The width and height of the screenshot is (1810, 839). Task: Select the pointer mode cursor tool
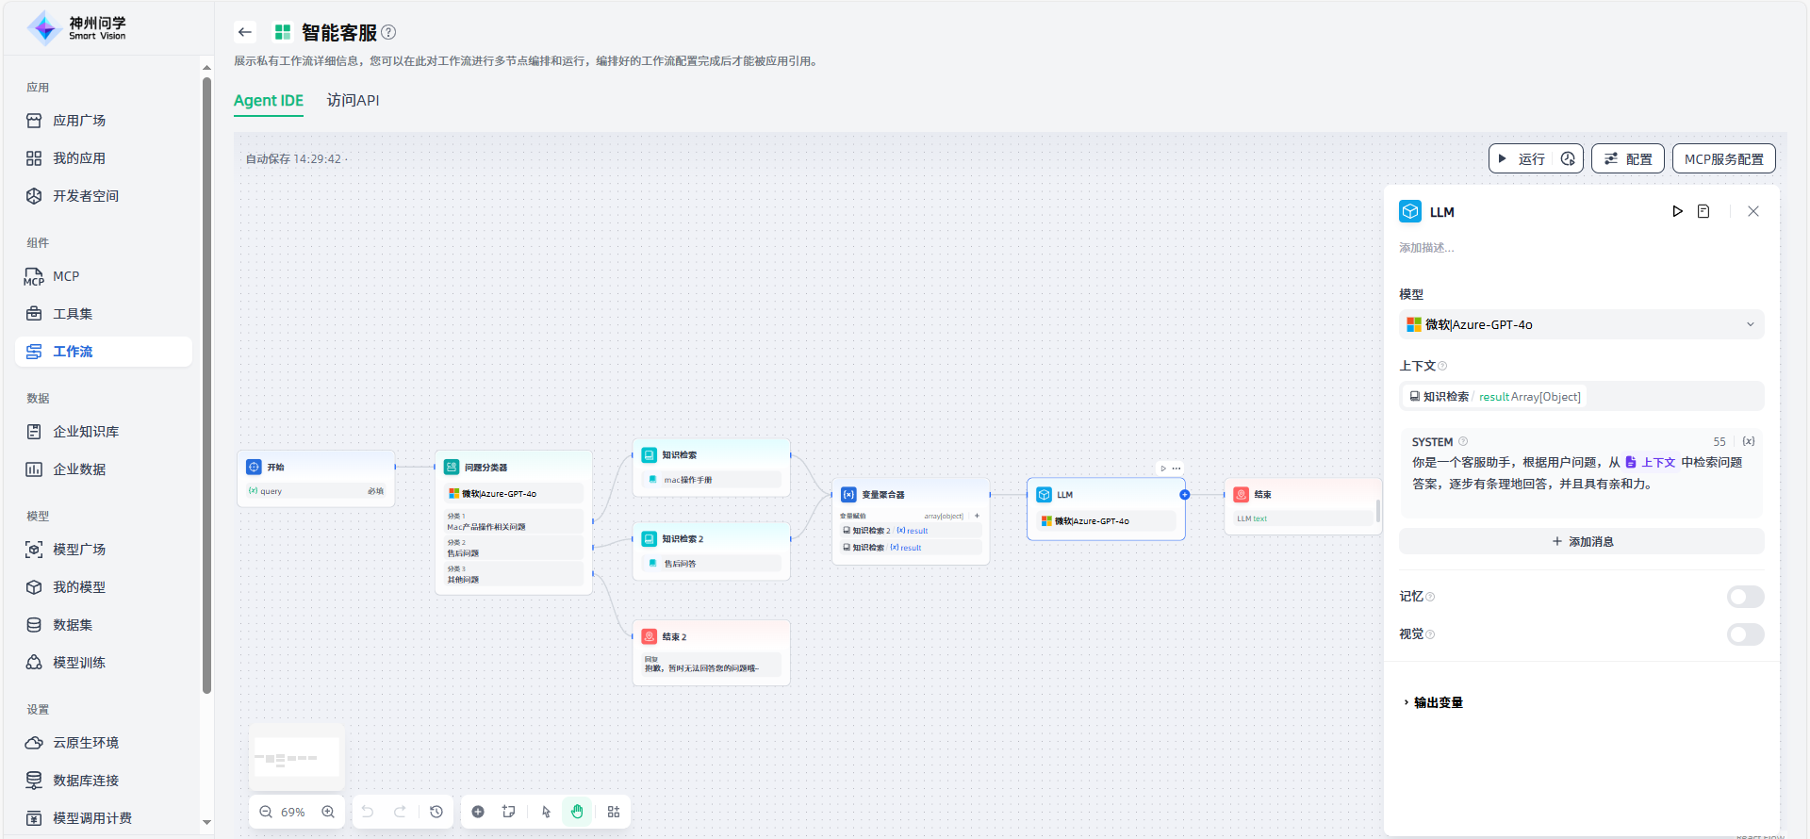coord(546,812)
